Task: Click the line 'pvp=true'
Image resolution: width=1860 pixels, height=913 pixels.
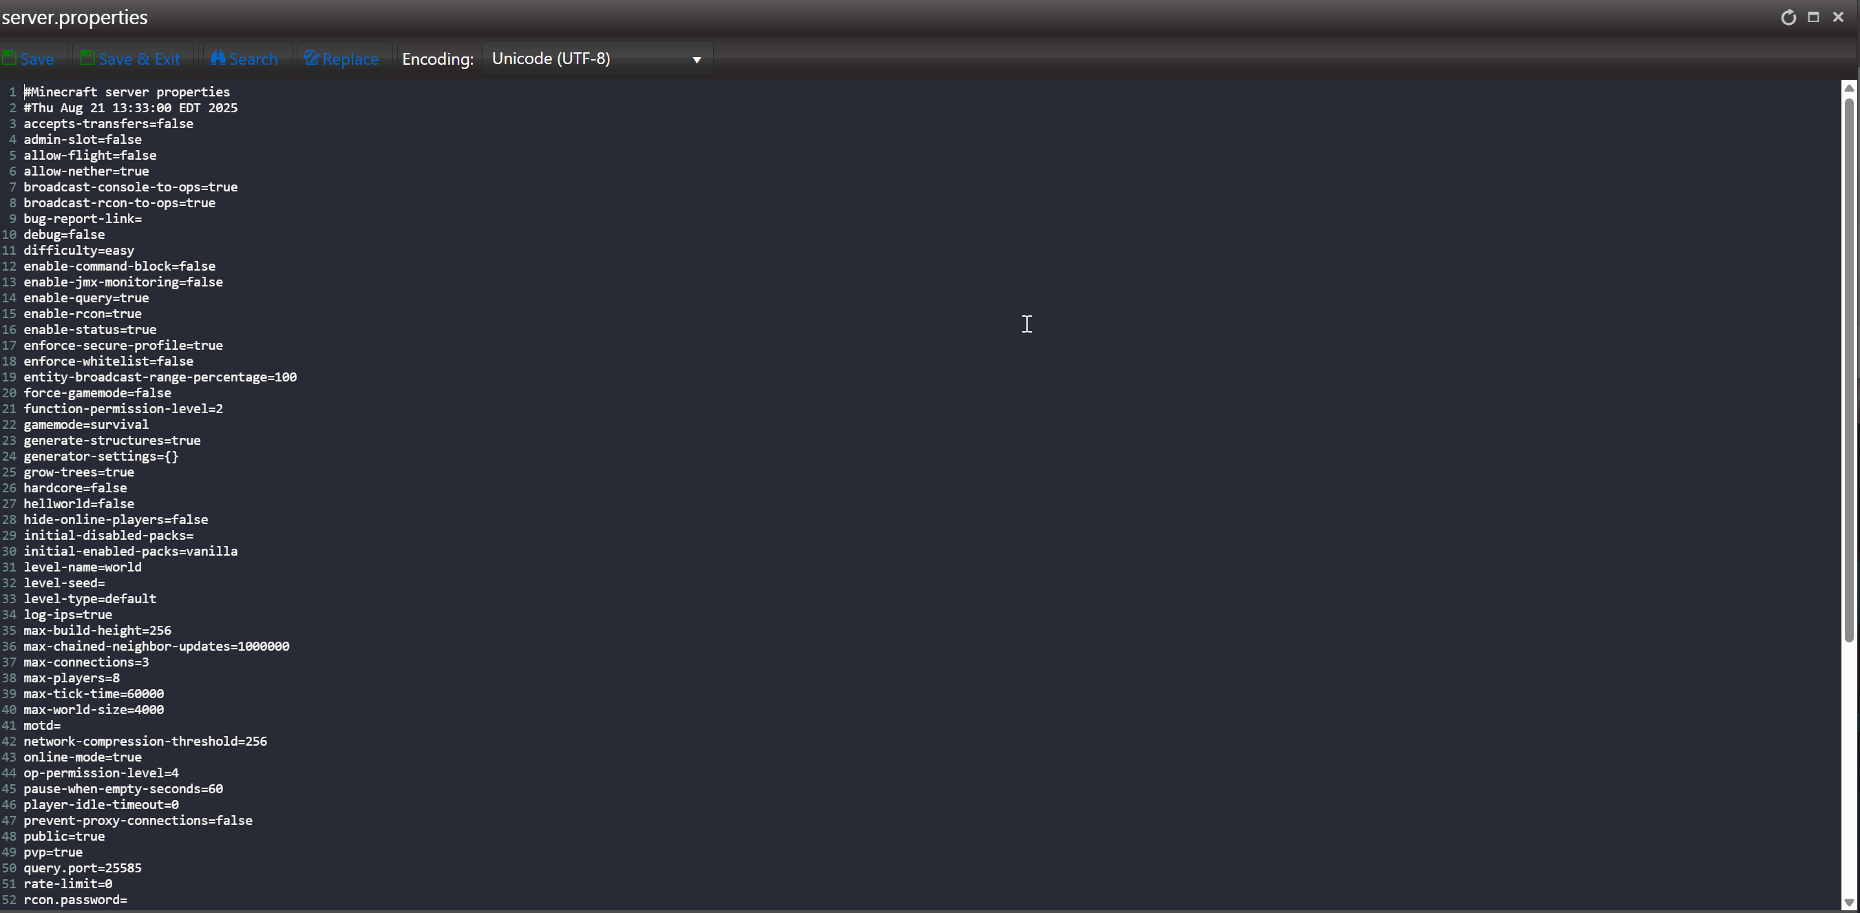Action: click(53, 852)
